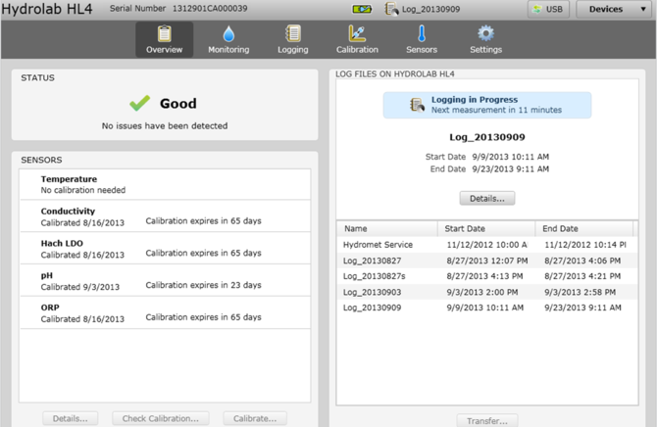The width and height of the screenshot is (657, 427).
Task: Open the Calibration chart icon
Action: pyautogui.click(x=357, y=33)
